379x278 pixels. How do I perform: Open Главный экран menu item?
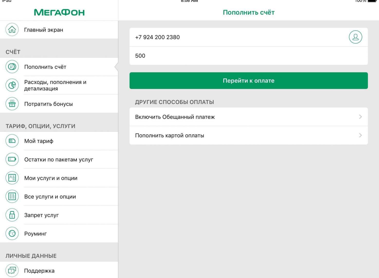pos(59,30)
